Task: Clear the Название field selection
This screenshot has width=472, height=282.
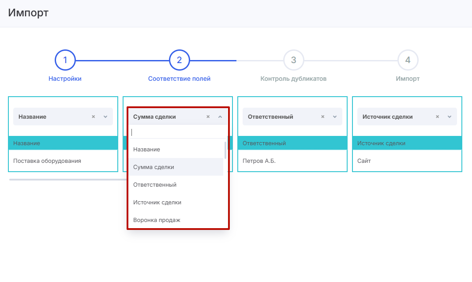Action: click(93, 117)
